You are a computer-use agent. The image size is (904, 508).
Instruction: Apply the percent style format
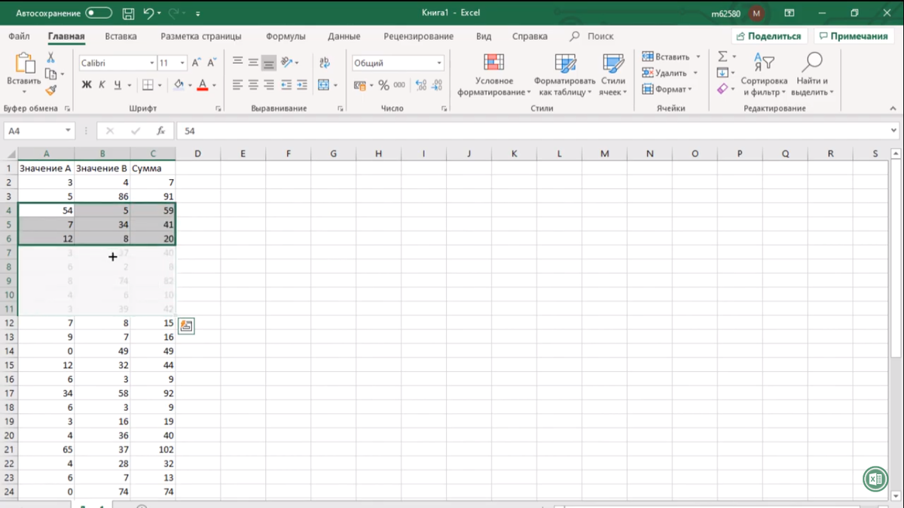point(383,85)
